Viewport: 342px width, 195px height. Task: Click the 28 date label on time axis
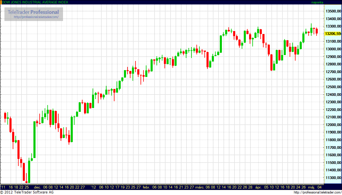(250, 187)
